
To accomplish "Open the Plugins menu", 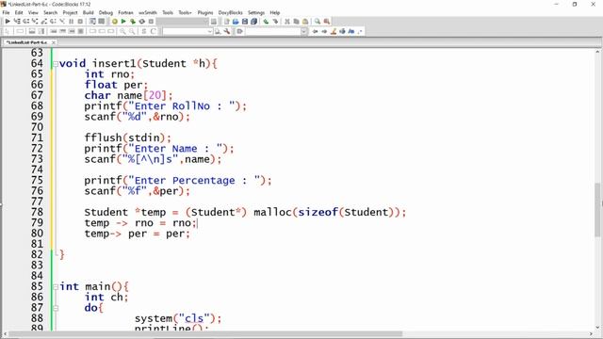I will click(x=205, y=12).
